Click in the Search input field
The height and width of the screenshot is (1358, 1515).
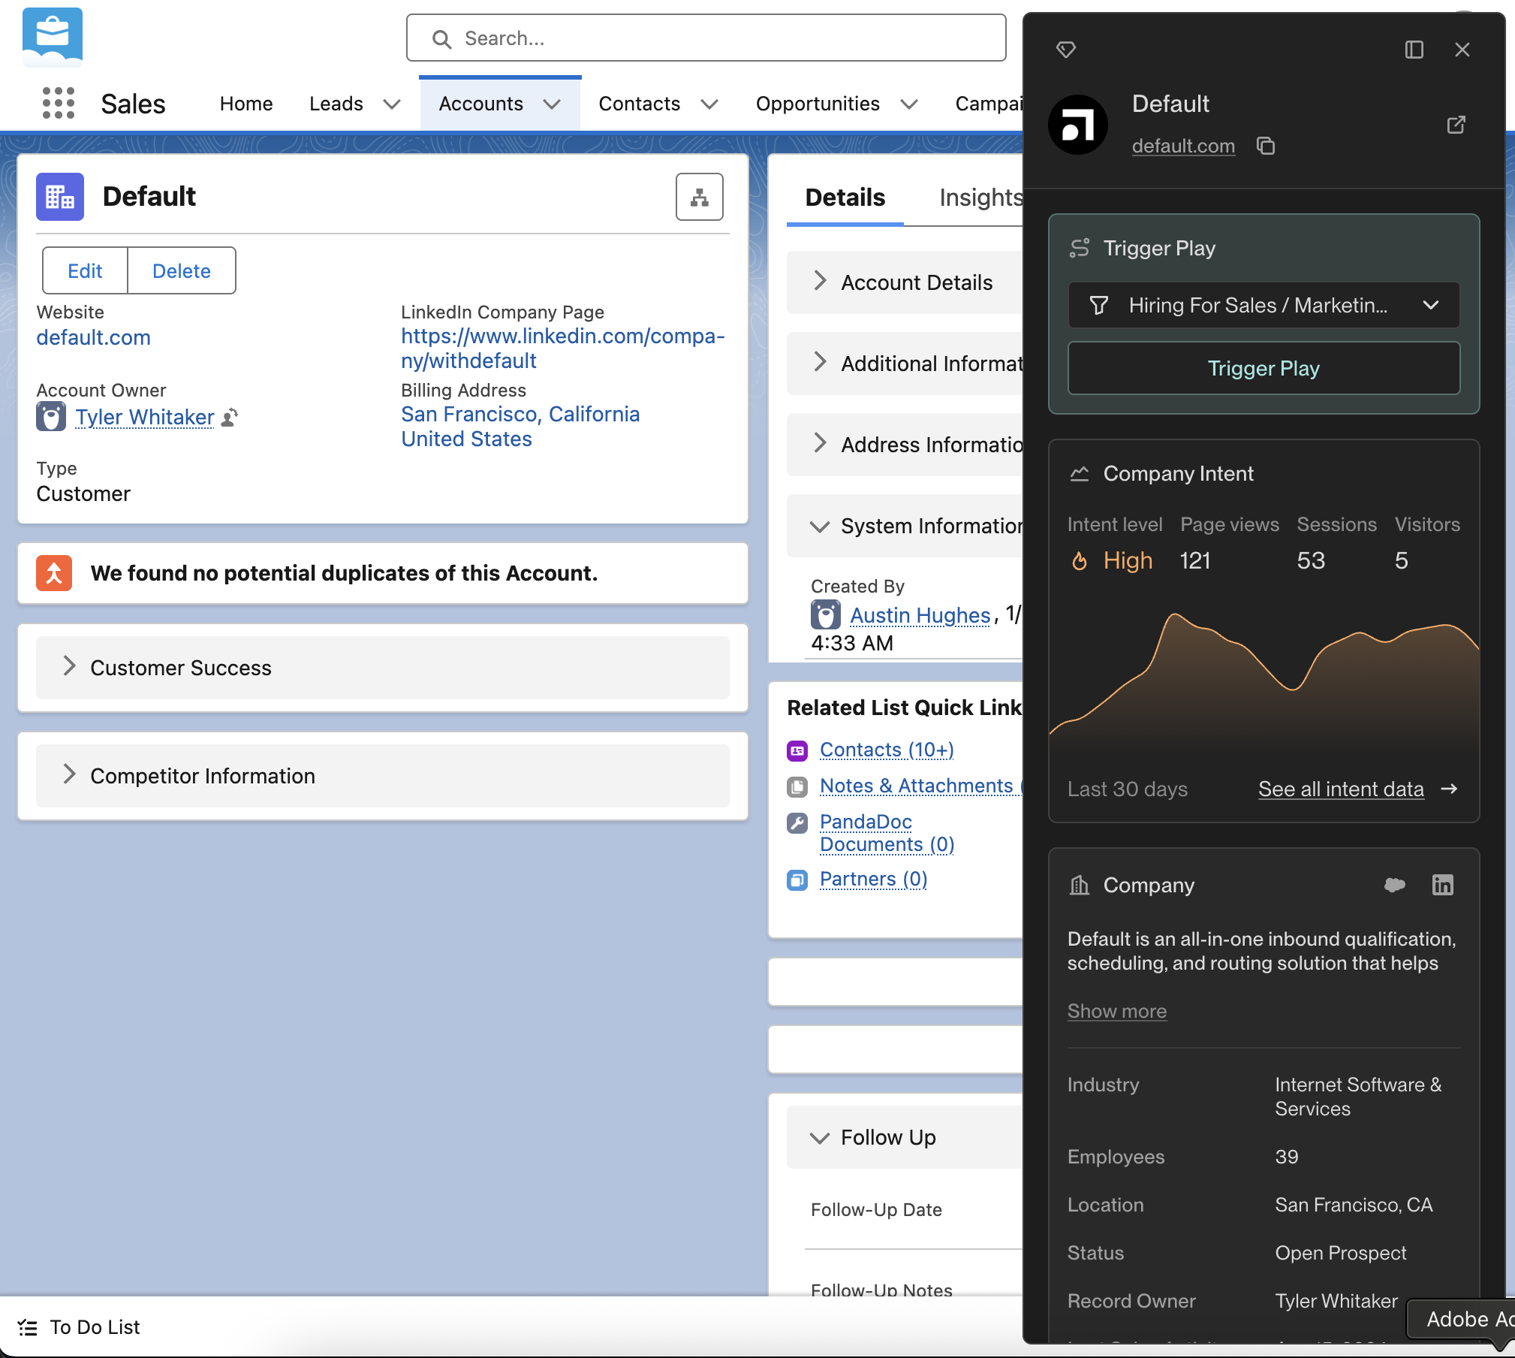706,38
